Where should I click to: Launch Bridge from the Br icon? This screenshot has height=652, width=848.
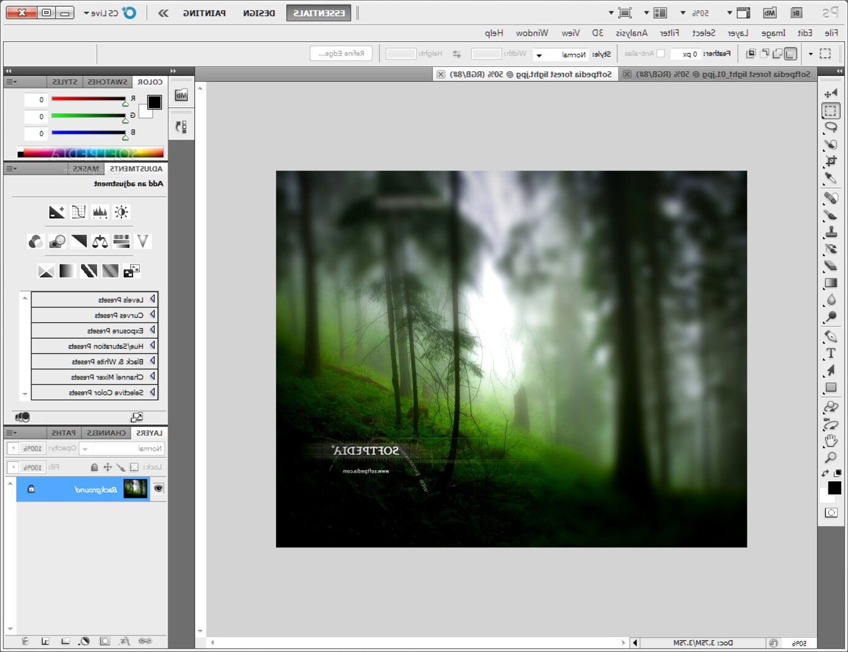point(795,13)
